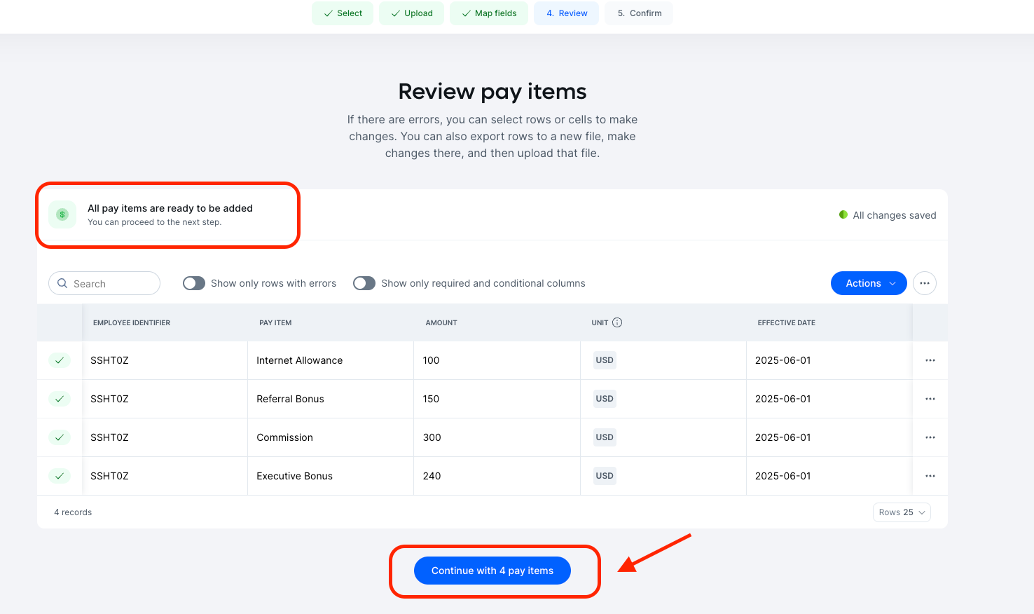This screenshot has width=1034, height=614.
Task: Click the green dollar pay items icon
Action: [62, 214]
